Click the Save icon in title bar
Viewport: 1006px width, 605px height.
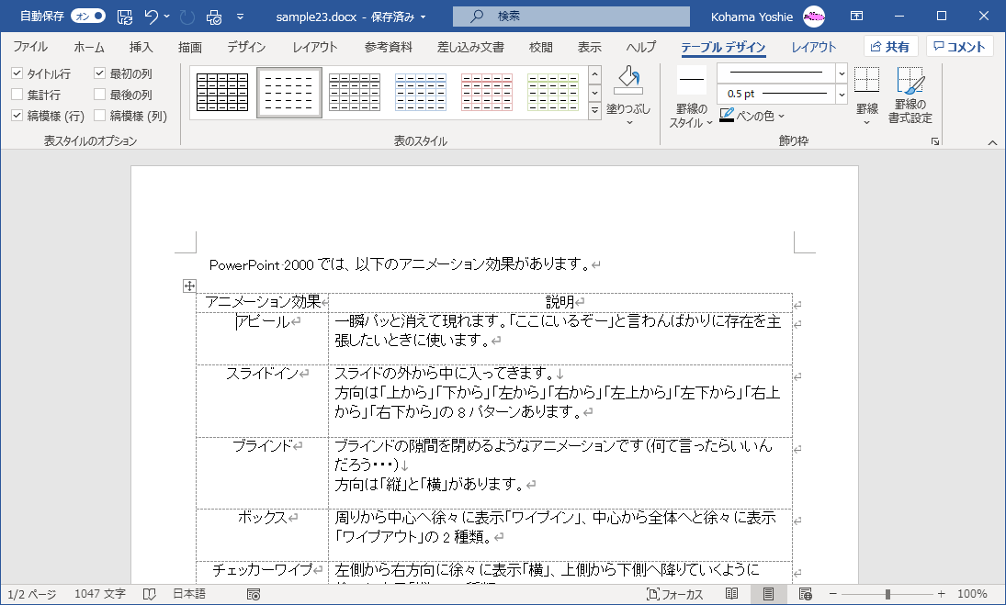tap(125, 17)
